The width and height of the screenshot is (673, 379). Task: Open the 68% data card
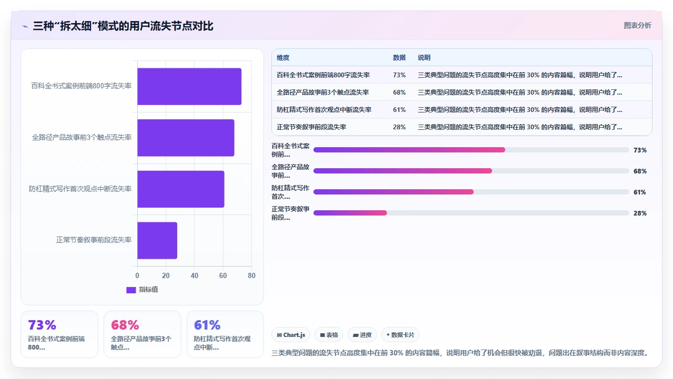142,334
